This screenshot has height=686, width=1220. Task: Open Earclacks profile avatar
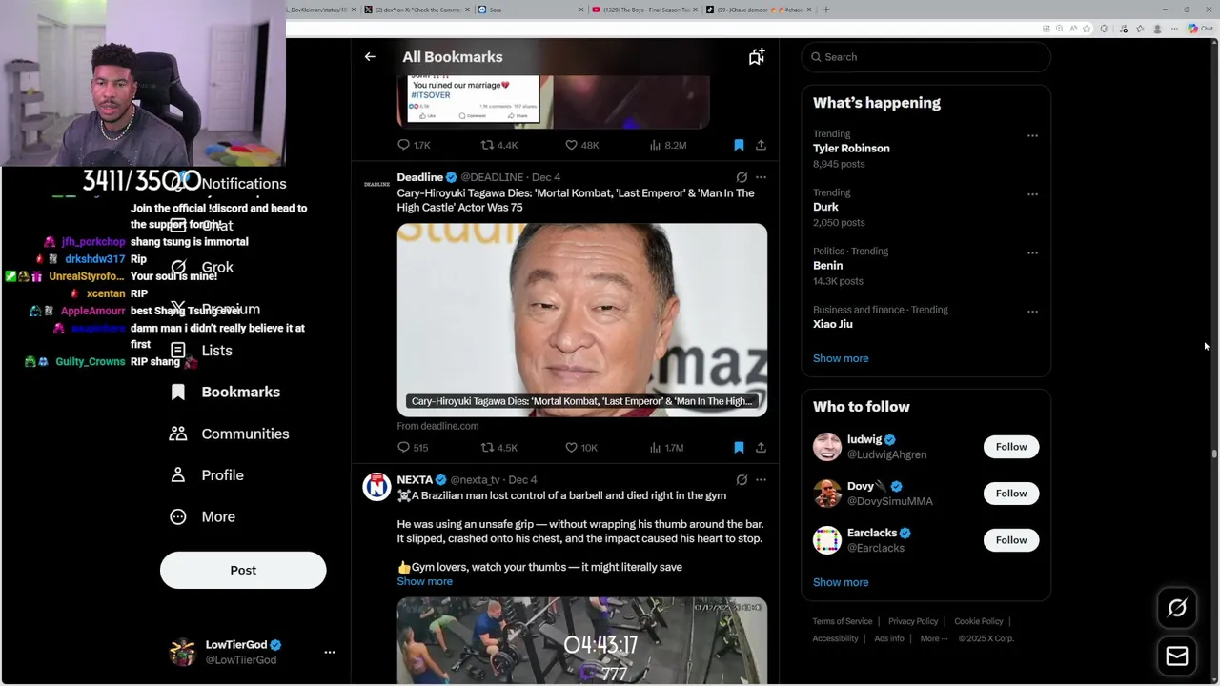827,540
